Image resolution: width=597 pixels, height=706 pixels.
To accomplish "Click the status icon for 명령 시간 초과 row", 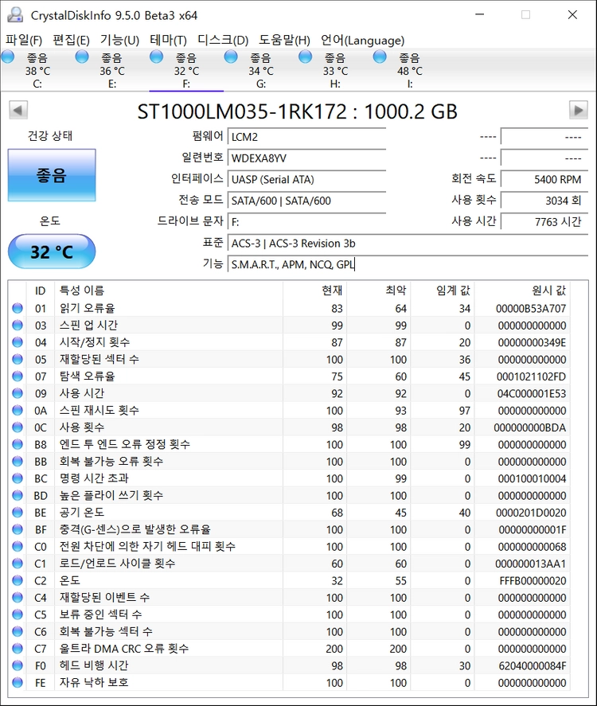I will click(18, 478).
